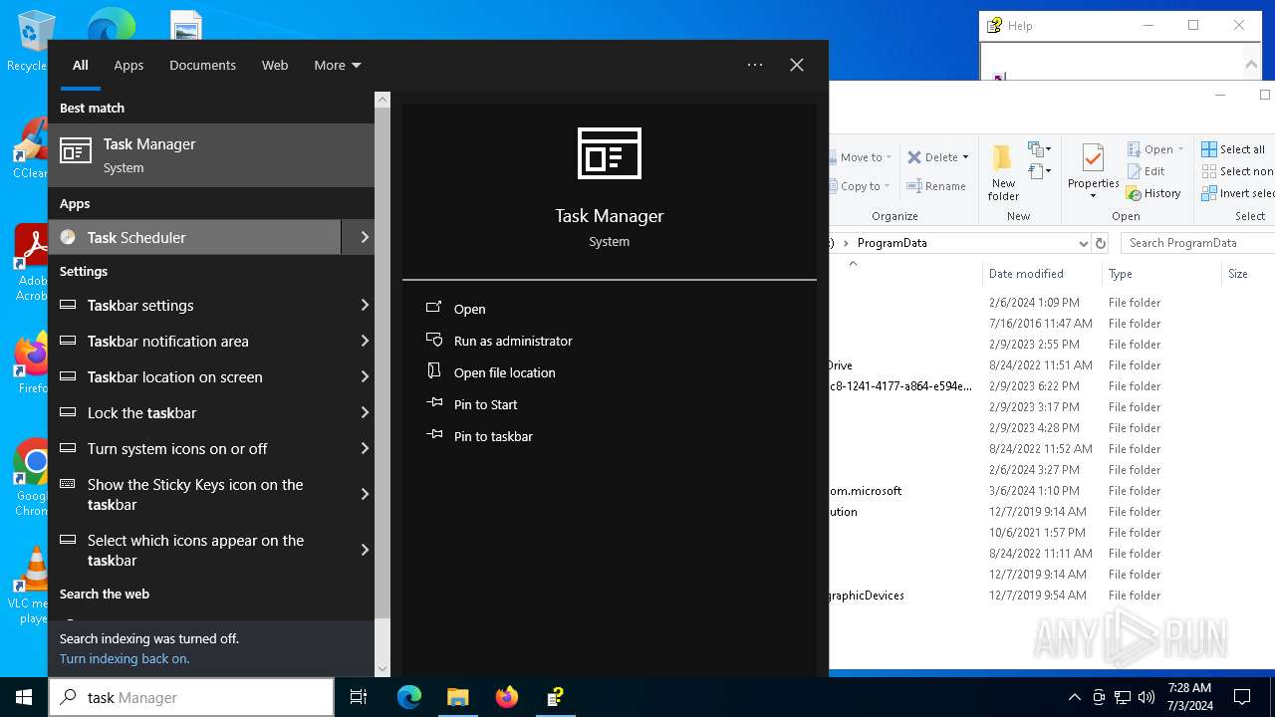The image size is (1275, 717).
Task: Expand arrow for Sticky Keys icon setting
Action: (x=365, y=494)
